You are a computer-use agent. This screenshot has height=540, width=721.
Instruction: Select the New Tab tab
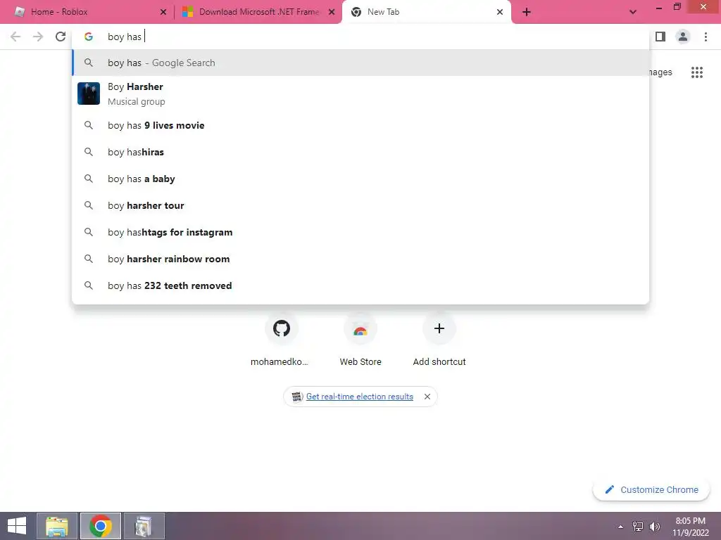(426, 12)
